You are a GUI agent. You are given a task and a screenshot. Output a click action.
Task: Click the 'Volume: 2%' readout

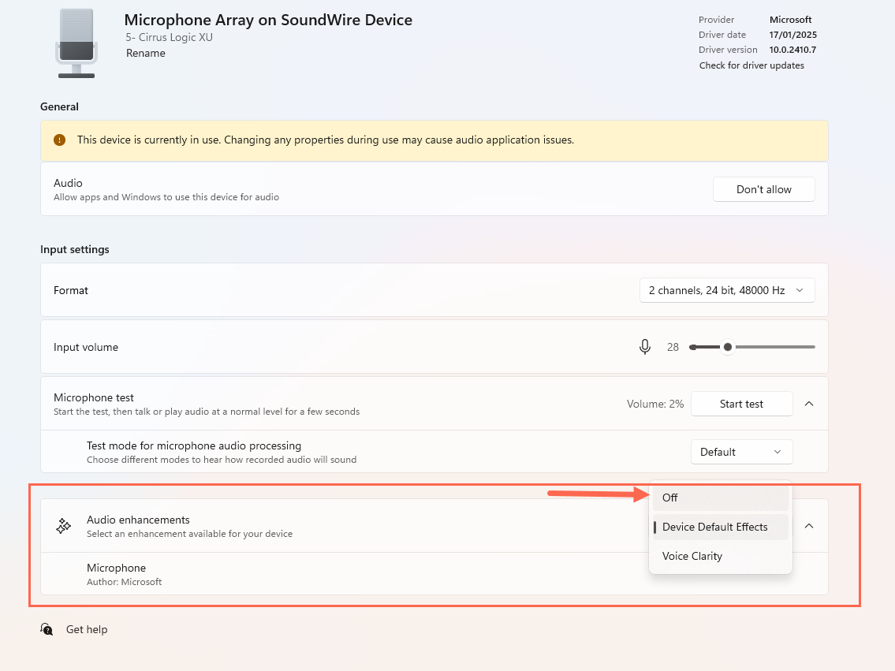(654, 404)
